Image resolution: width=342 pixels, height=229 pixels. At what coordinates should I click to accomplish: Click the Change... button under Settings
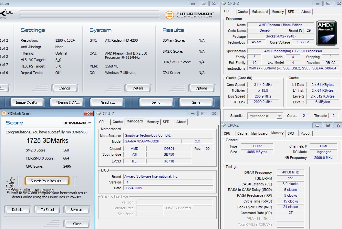(66, 88)
